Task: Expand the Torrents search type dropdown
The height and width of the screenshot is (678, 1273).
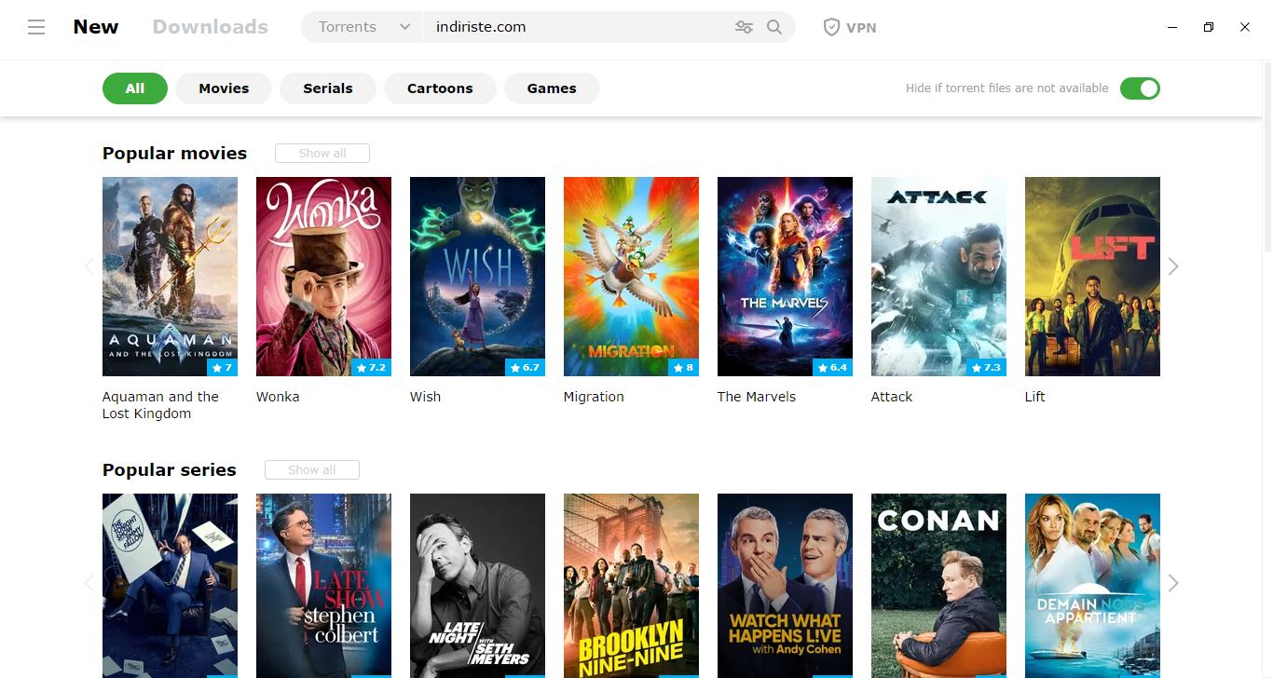Action: click(363, 27)
